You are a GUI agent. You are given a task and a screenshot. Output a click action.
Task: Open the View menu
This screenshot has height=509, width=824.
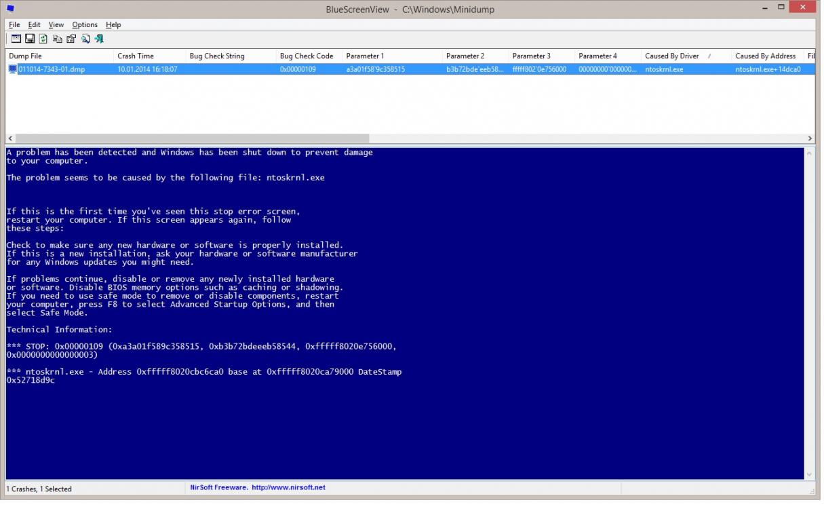click(56, 24)
